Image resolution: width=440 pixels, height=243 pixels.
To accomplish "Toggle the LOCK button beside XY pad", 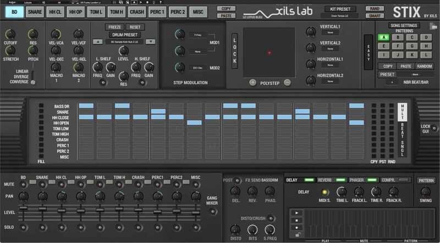I will pyautogui.click(x=234, y=48).
